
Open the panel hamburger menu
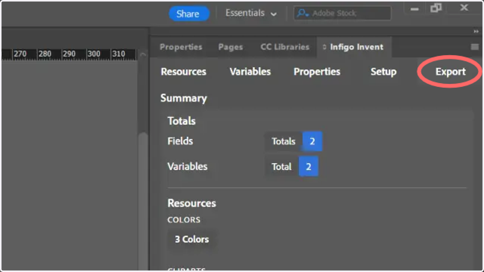click(x=475, y=47)
